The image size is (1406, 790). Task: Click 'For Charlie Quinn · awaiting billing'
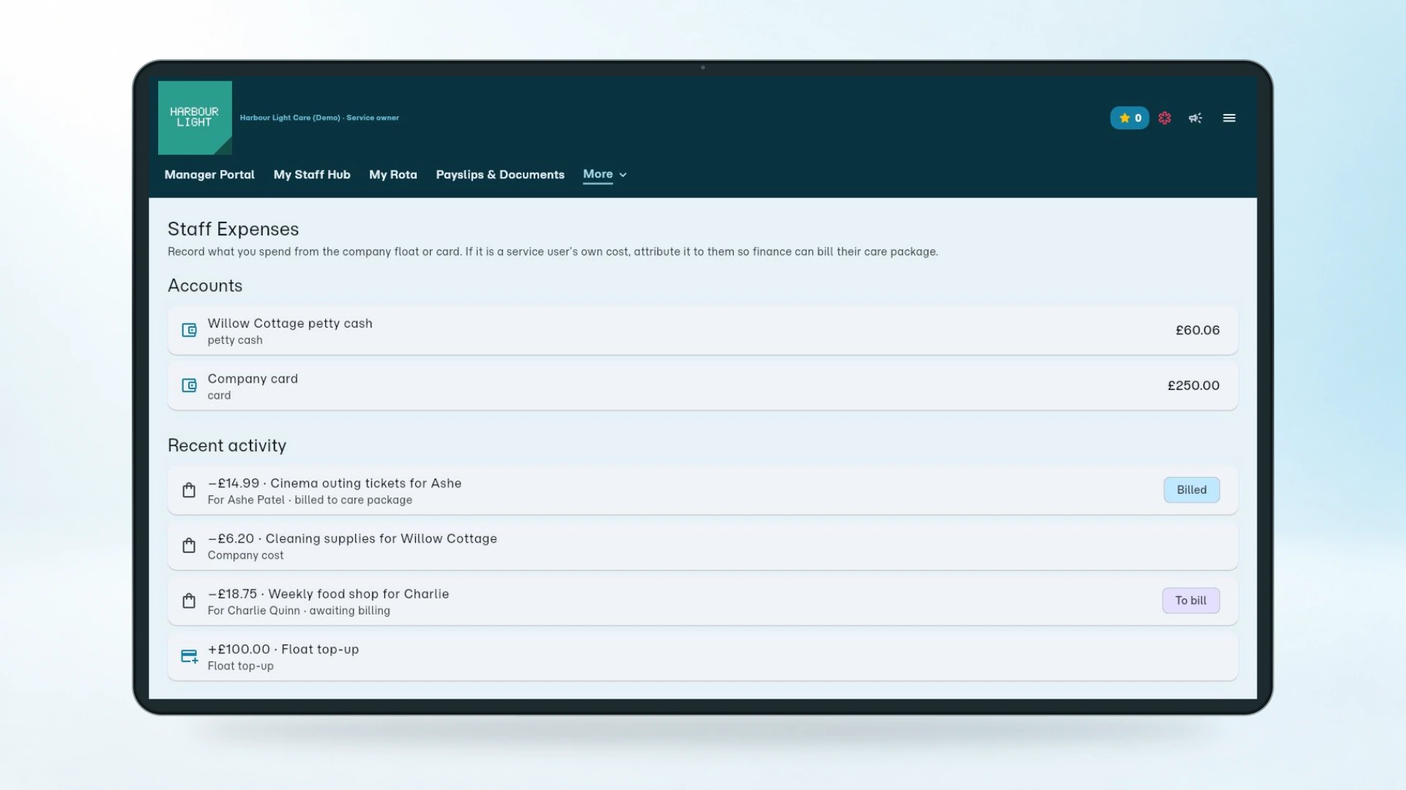click(299, 611)
